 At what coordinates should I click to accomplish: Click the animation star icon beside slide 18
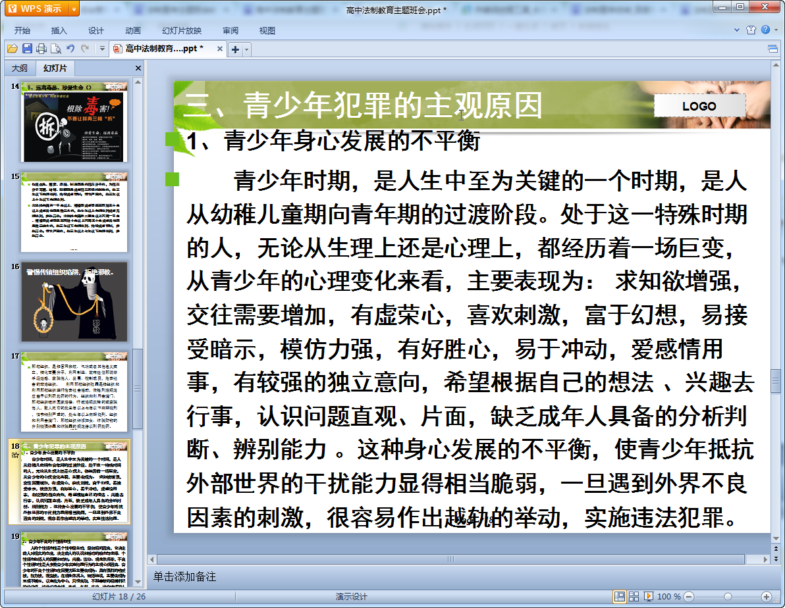coord(15,455)
